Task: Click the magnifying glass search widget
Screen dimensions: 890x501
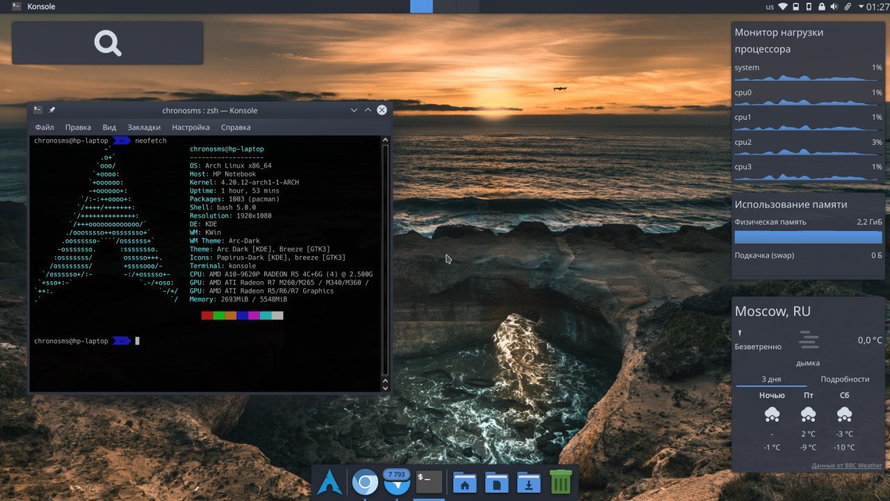Action: (x=108, y=43)
